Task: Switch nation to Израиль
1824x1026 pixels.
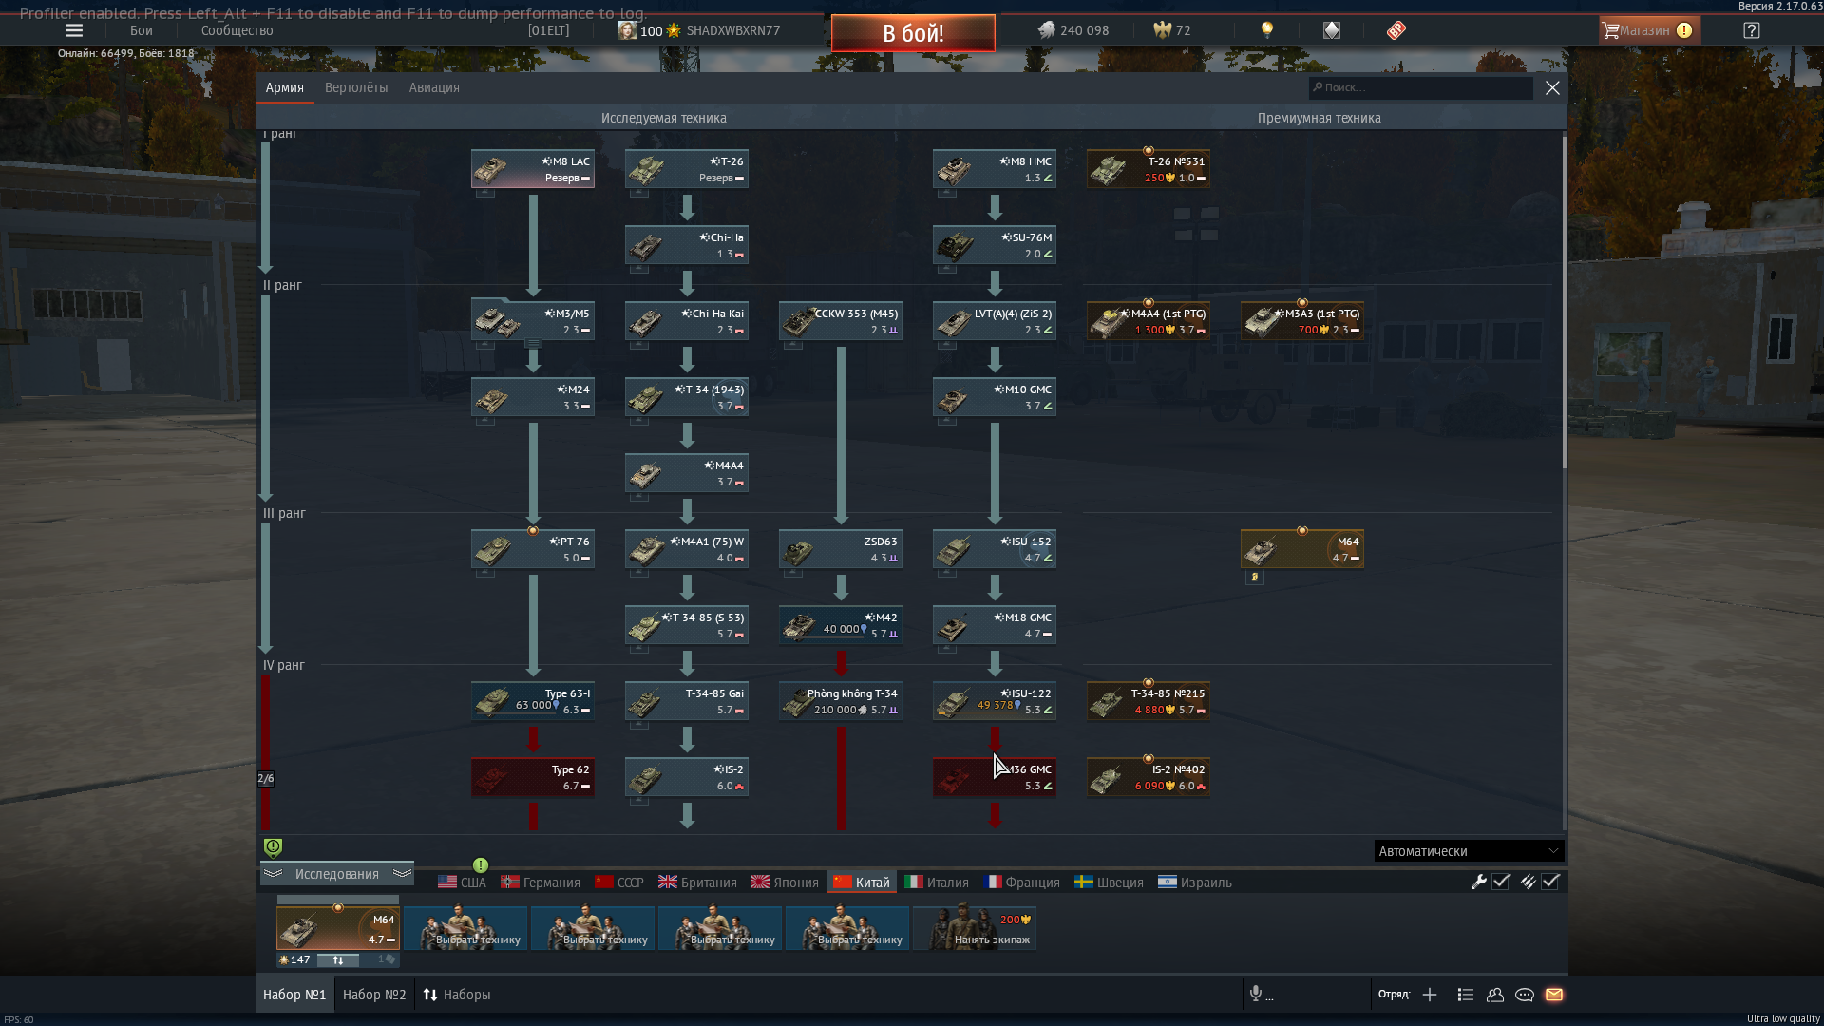Action: point(1195,883)
